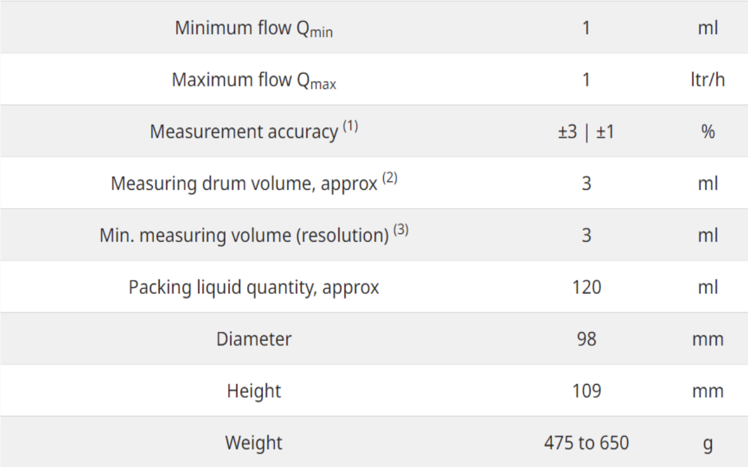Click the "mm" unit in Diameter row
Viewport: 748px width, 467px height.
pos(707,339)
